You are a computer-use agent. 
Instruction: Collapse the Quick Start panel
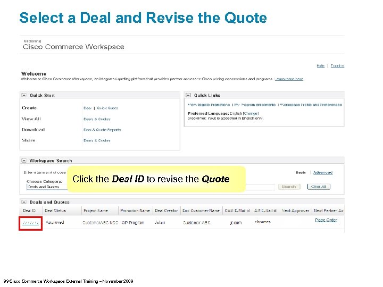point(24,95)
